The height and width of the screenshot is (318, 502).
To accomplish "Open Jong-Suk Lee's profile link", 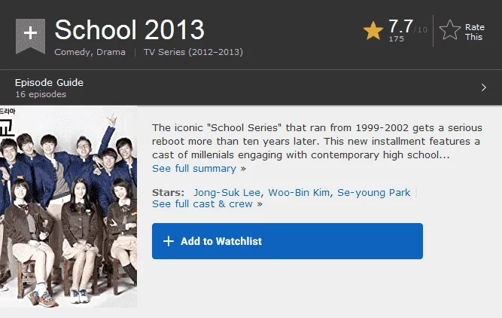I will click(227, 192).
